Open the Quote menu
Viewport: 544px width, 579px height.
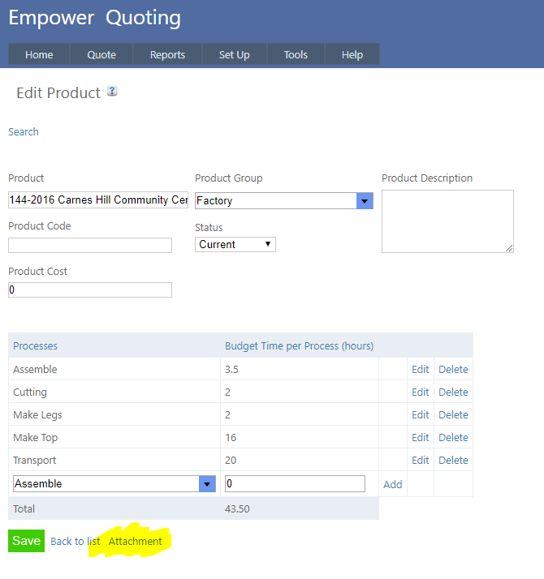101,54
